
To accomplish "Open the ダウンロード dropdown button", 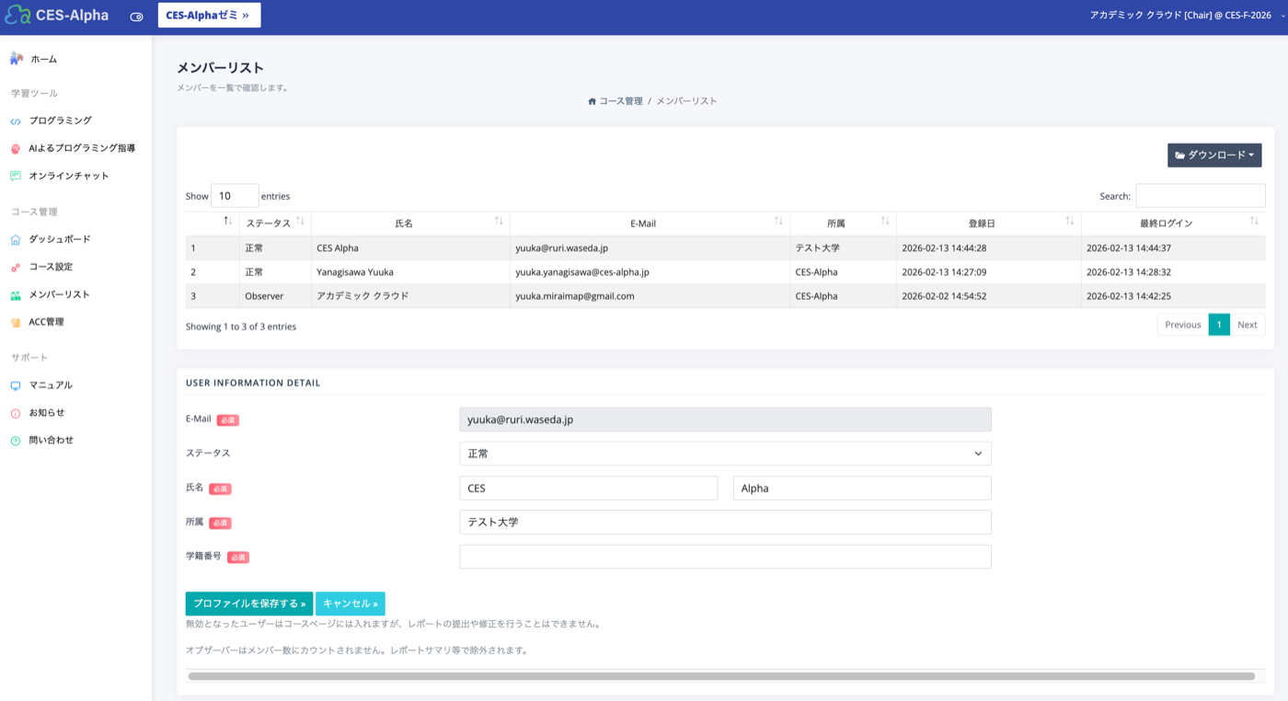I will pyautogui.click(x=1214, y=155).
